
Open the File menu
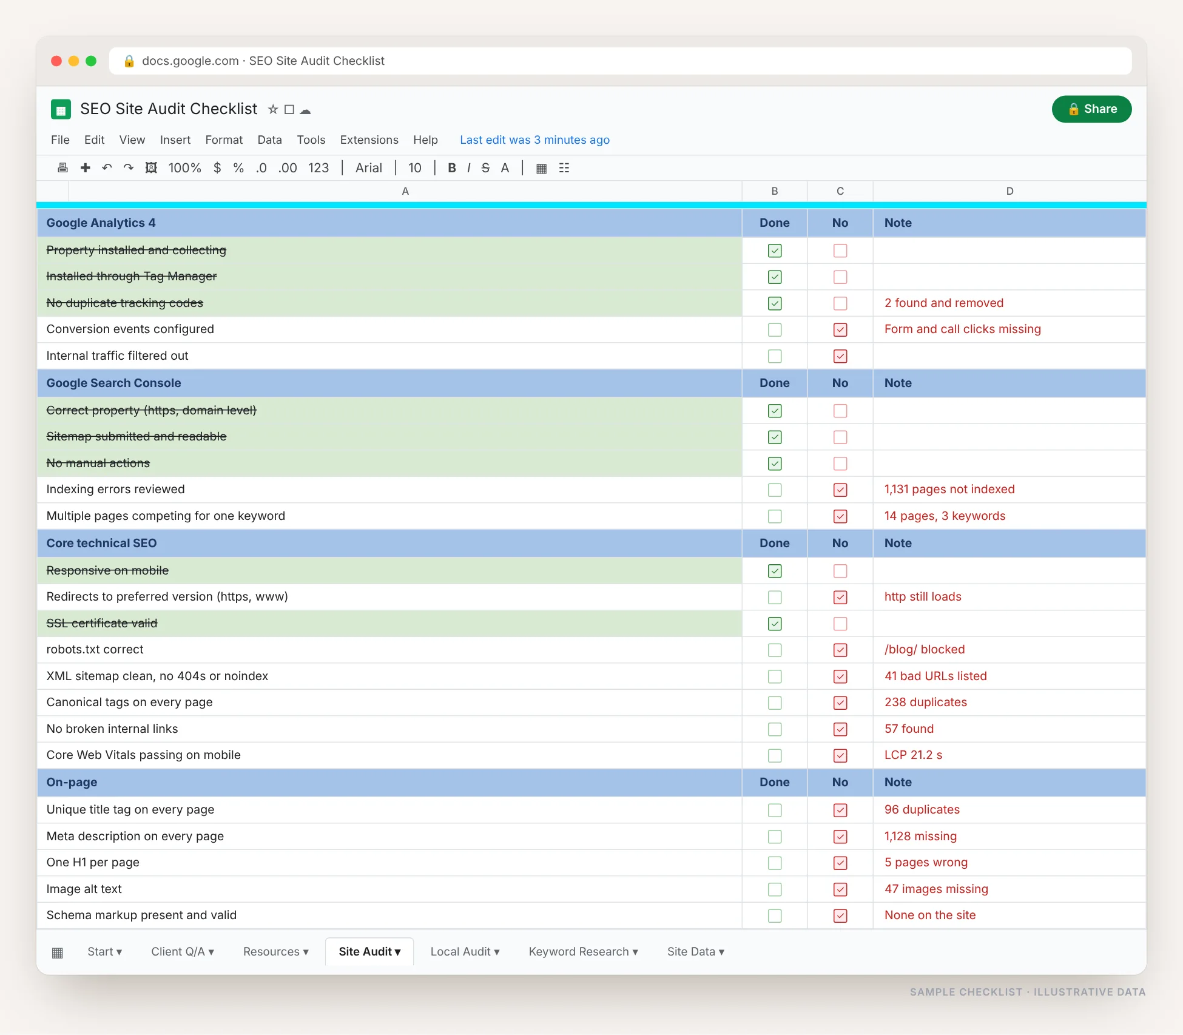60,140
